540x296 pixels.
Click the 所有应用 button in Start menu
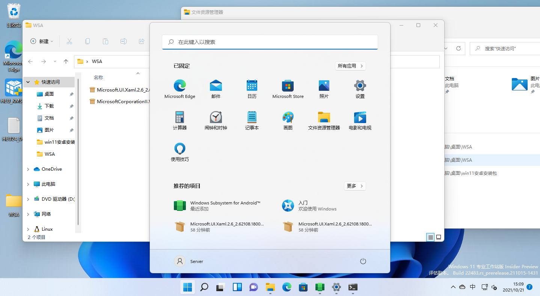tap(350, 66)
